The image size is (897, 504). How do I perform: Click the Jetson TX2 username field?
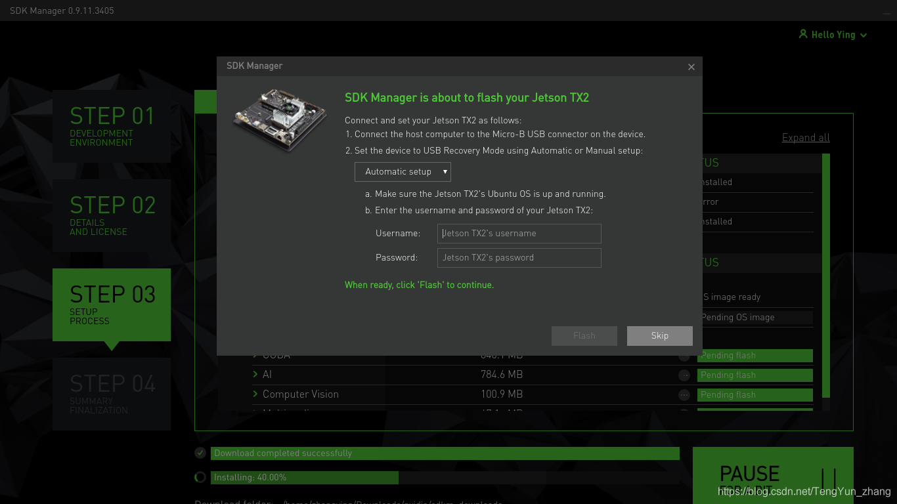point(519,233)
